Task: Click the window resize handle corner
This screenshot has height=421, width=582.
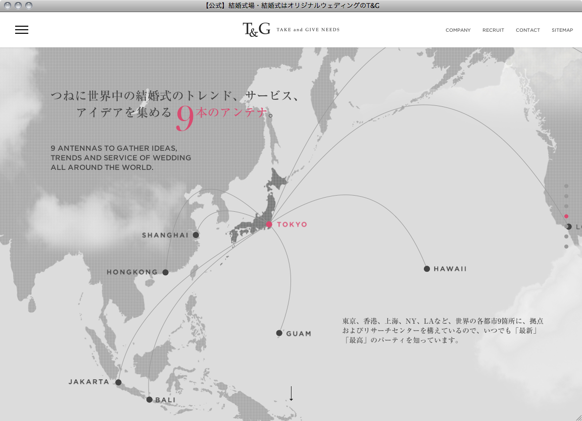Action: pyautogui.click(x=578, y=417)
